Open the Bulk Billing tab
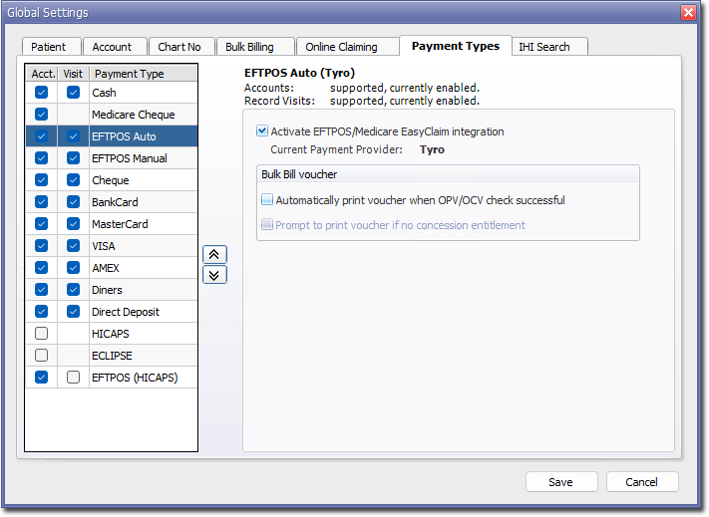 coord(249,47)
